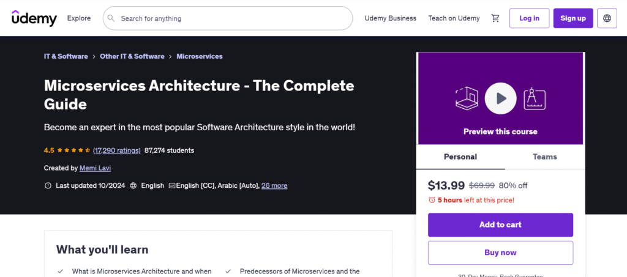Click the Sign up button
The width and height of the screenshot is (627, 277).
tap(573, 18)
